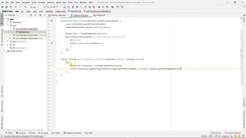The height and width of the screenshot is (138, 246).
Task: Expand the res folder
Action: (x=8, y=44)
